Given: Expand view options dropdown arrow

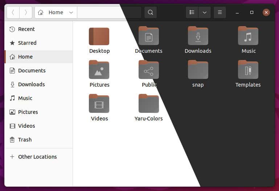Looking at the screenshot, I should tap(205, 12).
